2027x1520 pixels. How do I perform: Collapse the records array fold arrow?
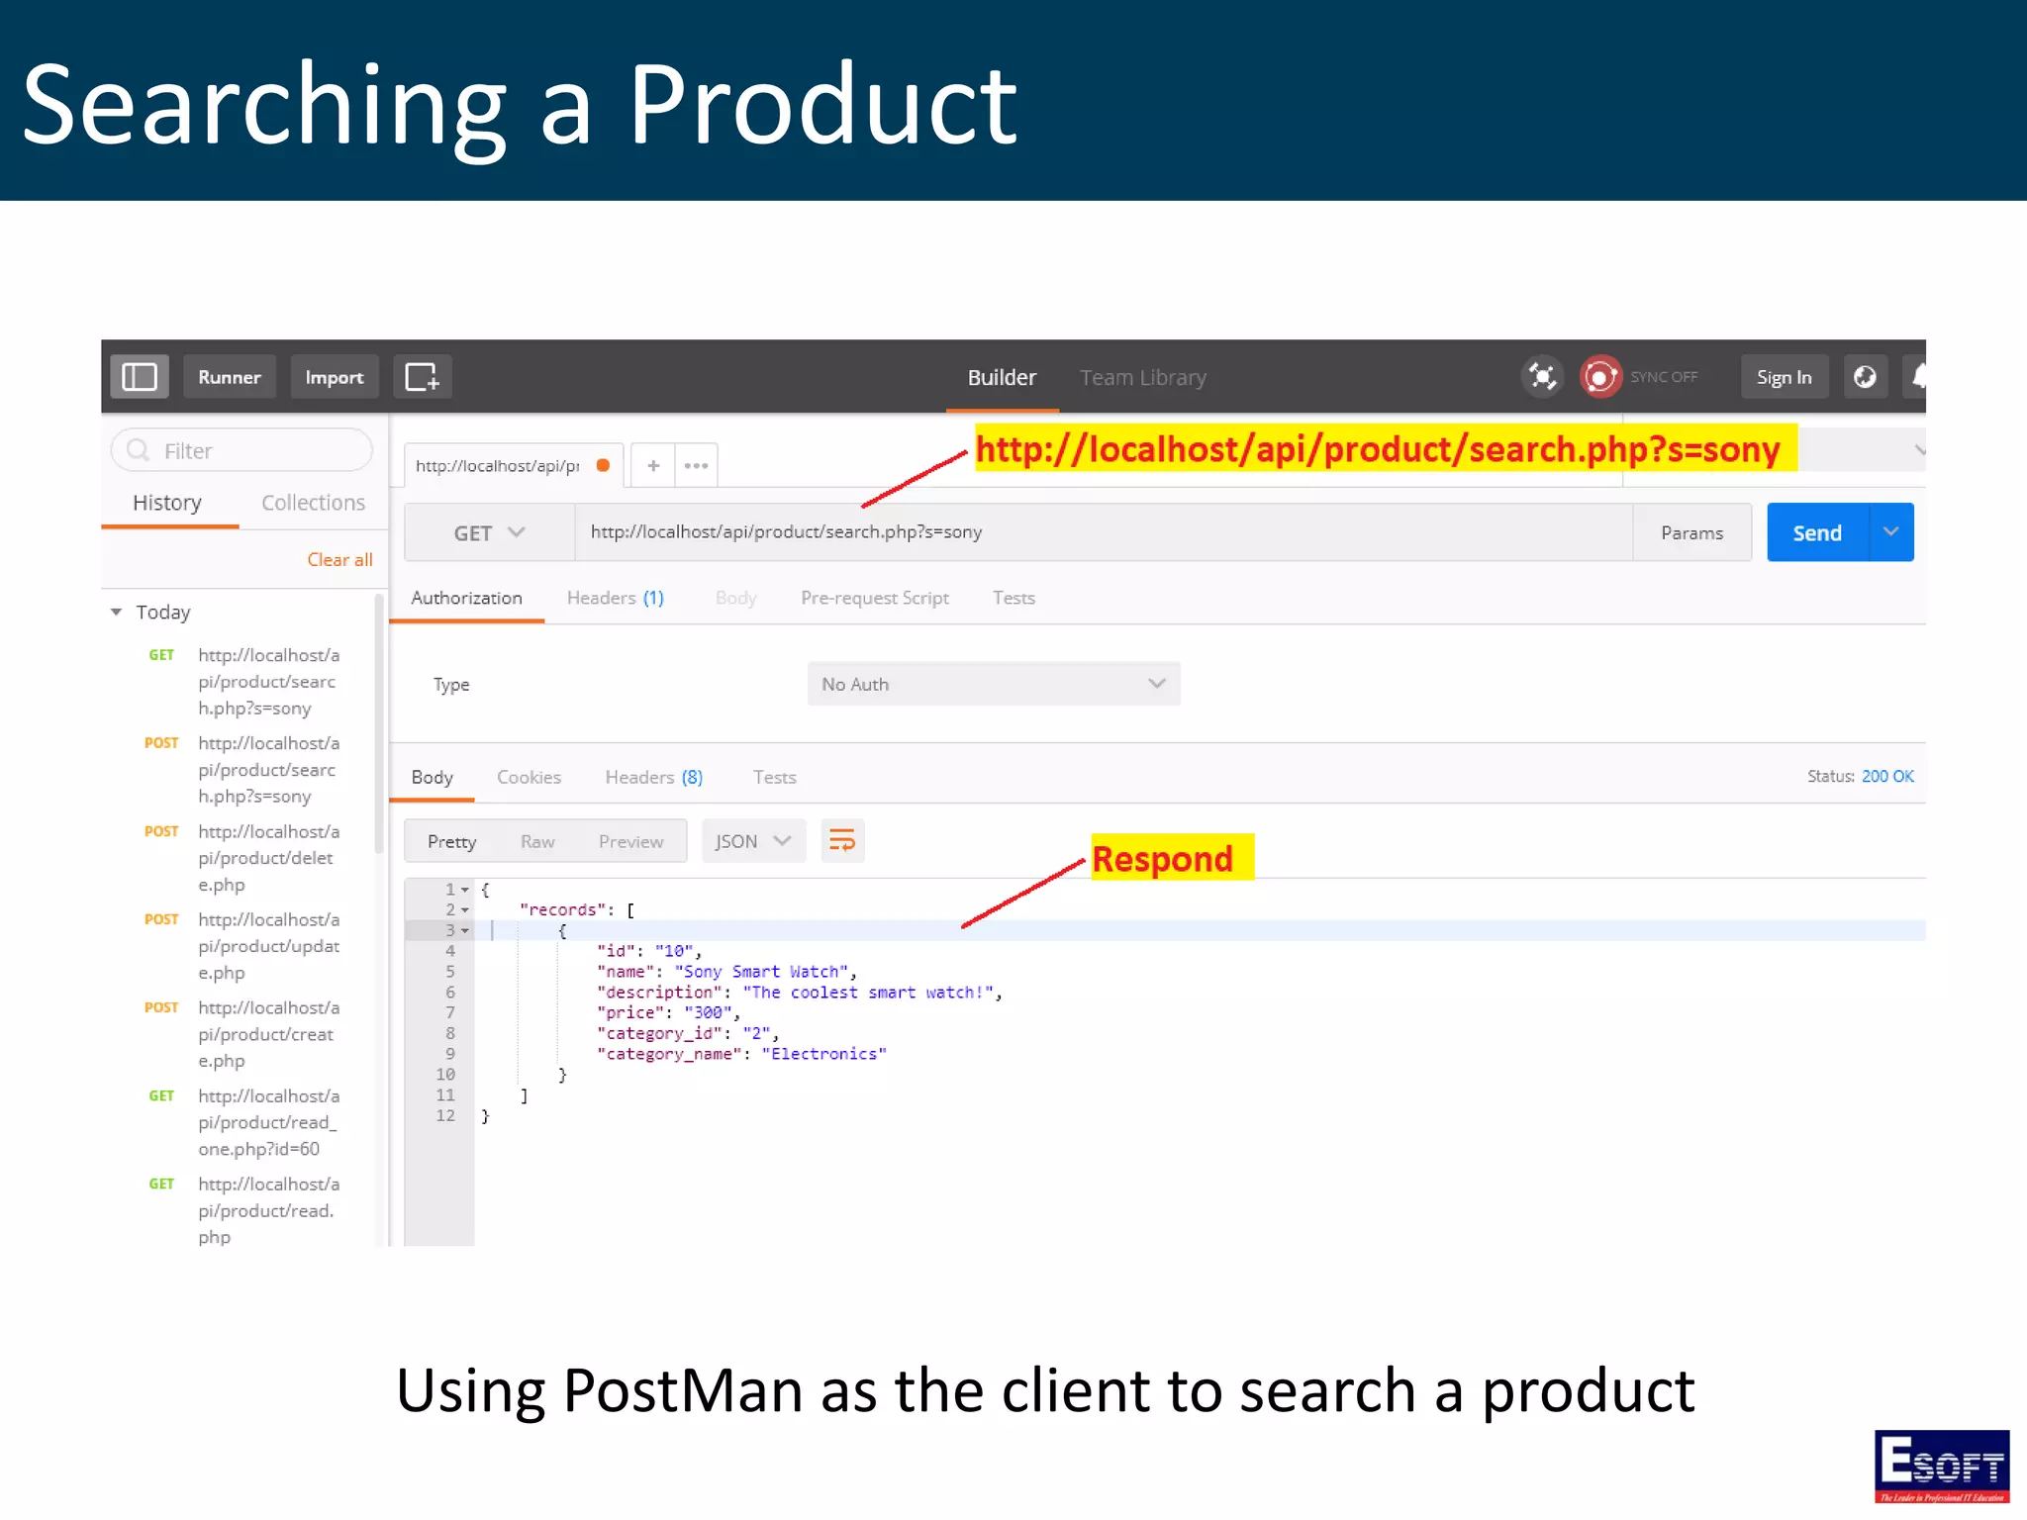pyautogui.click(x=465, y=910)
